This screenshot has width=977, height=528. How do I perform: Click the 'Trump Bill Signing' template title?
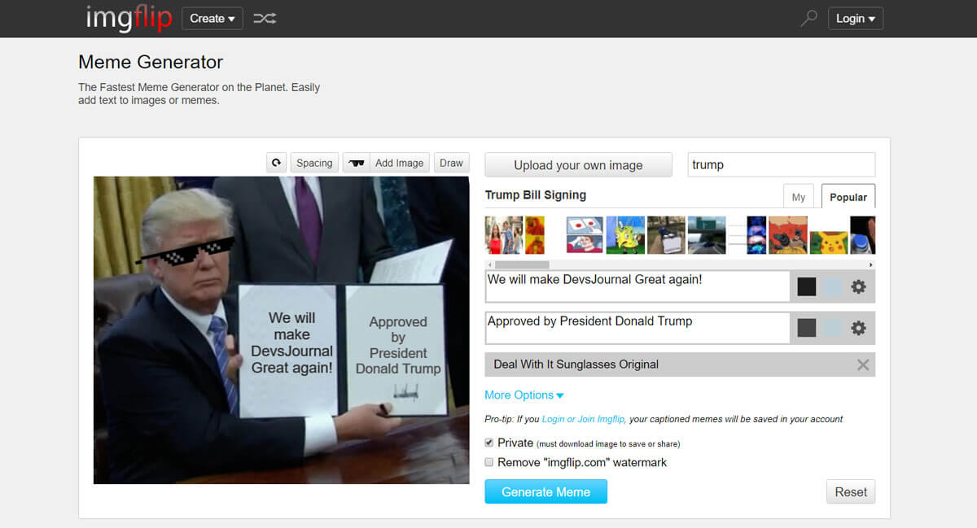point(536,195)
